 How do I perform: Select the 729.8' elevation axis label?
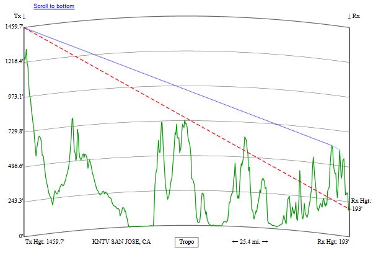tap(14, 131)
